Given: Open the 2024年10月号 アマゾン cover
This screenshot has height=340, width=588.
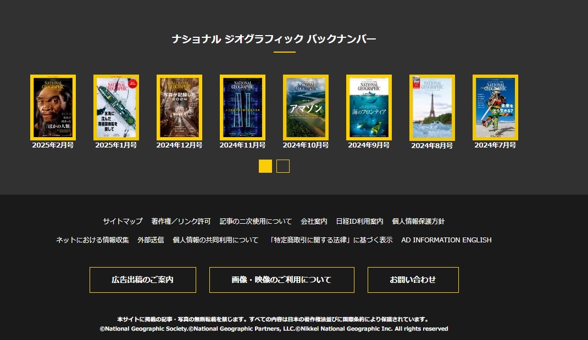Looking at the screenshot, I should [306, 107].
